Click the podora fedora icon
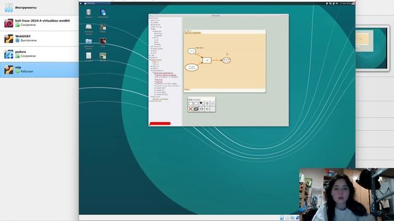394x221 pixels. click(9, 54)
